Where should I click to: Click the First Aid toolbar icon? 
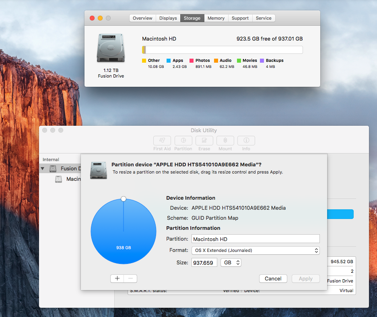click(162, 141)
